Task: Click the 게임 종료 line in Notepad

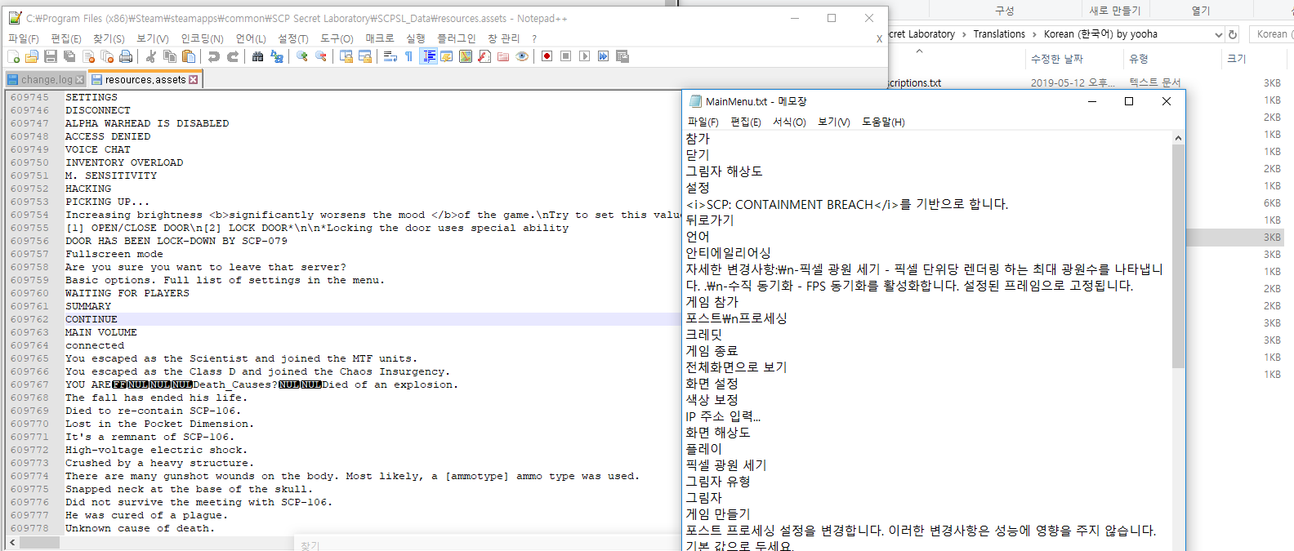Action: (x=712, y=351)
